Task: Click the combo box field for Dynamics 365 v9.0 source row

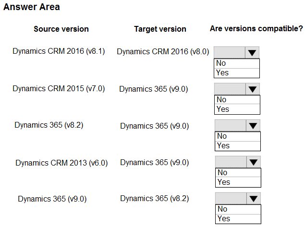Action: click(x=238, y=198)
